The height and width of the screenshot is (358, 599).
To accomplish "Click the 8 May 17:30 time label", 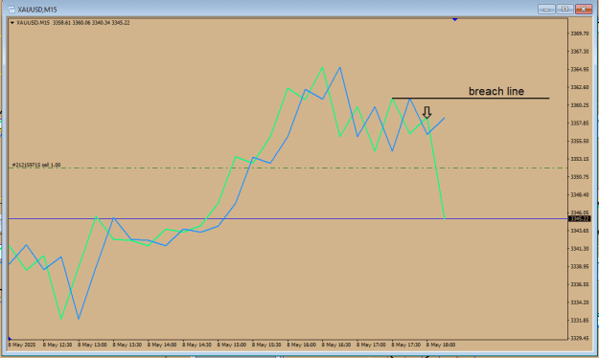I will tap(405, 345).
